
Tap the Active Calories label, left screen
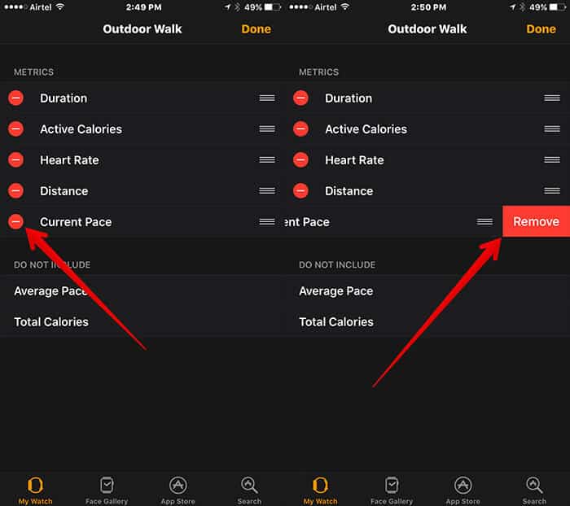click(81, 129)
